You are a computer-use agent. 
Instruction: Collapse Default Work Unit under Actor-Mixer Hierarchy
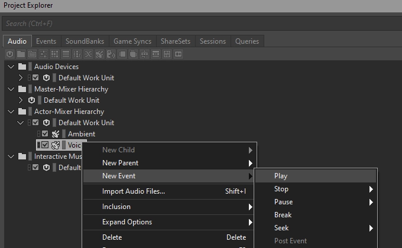pyautogui.click(x=21, y=123)
